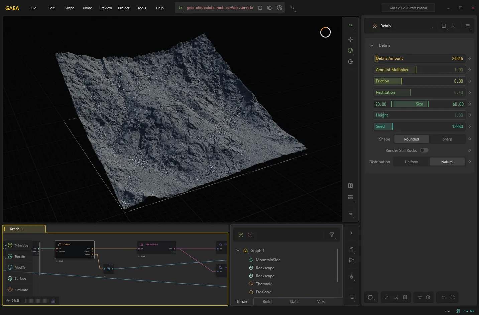
Task: Expand the side panel chevron arrow
Action: (x=351, y=233)
